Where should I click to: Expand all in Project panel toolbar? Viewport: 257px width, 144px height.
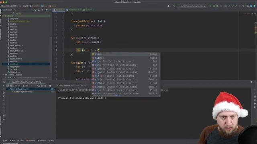pyautogui.click(x=39, y=10)
